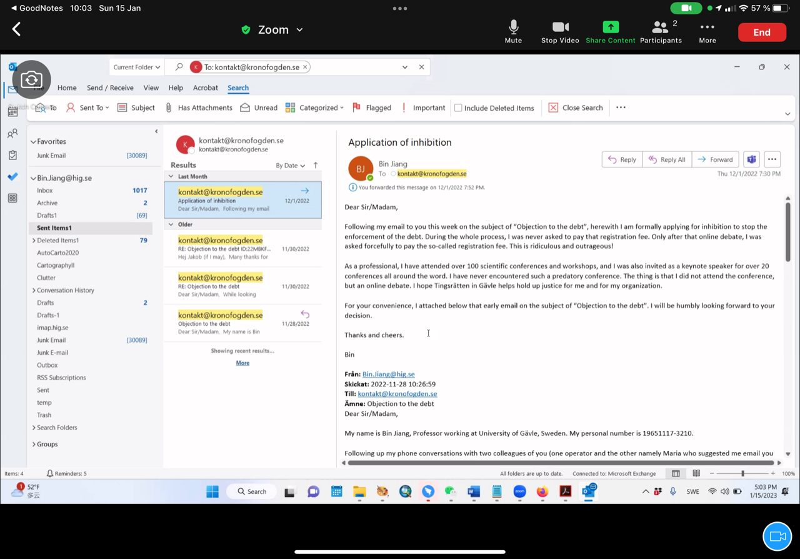Collapse the Older results group
This screenshot has height=559, width=800.
(171, 224)
